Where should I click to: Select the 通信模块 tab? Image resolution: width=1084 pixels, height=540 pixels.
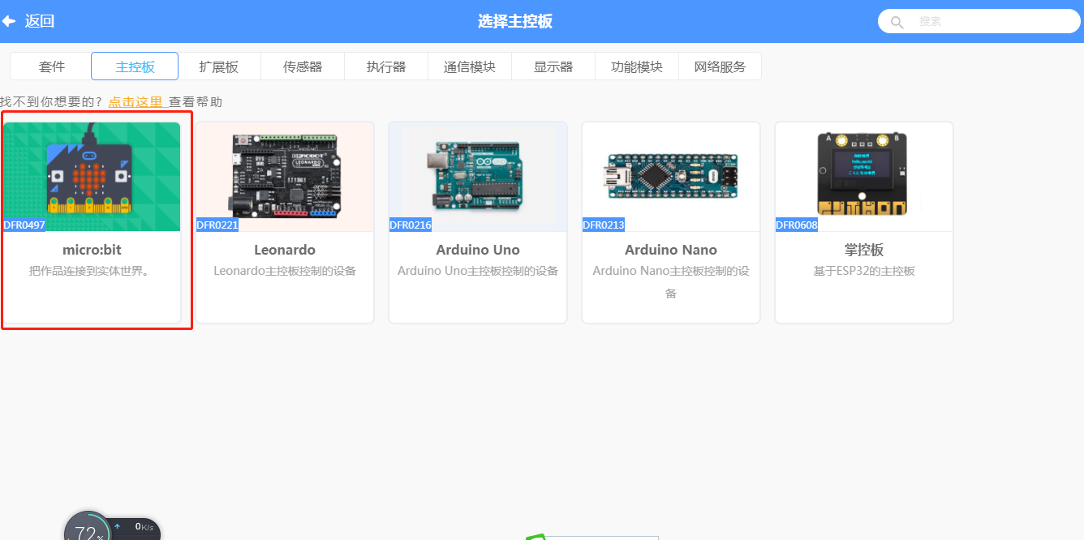[x=470, y=66]
